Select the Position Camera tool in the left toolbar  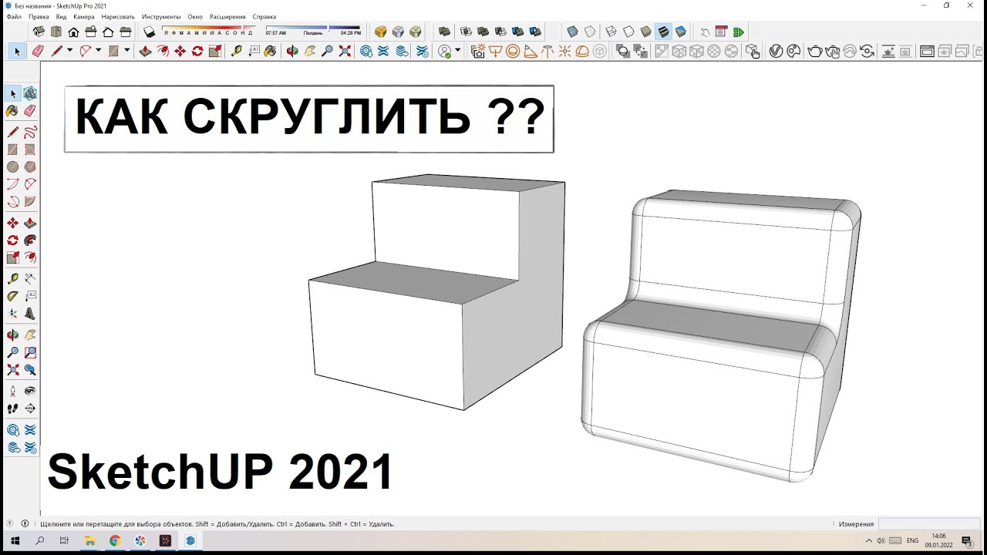(x=13, y=391)
